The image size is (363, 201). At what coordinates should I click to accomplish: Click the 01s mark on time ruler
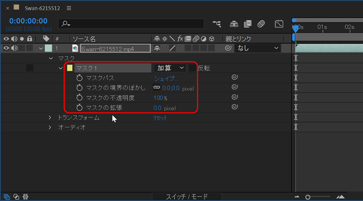(322, 27)
